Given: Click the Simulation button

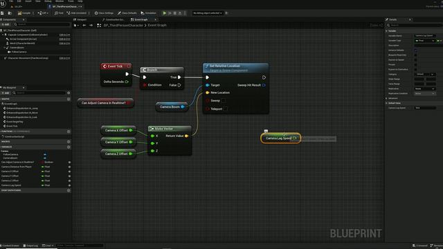Looking at the screenshot, I should click(x=149, y=13).
